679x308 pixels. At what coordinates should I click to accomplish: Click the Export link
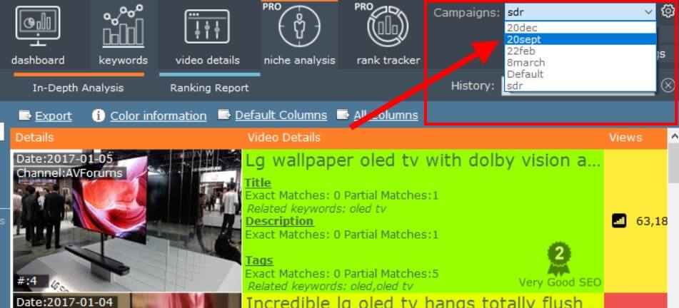point(54,115)
